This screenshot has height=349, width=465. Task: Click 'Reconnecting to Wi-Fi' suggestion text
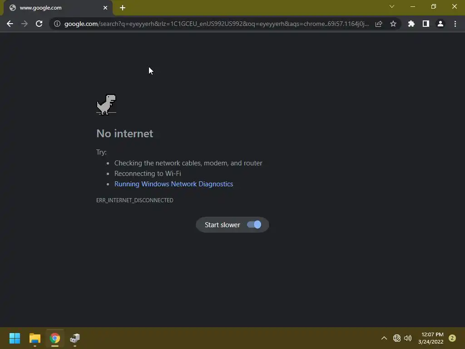pos(148,173)
